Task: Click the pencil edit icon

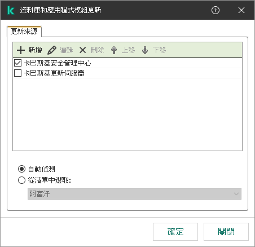Action: (52, 50)
